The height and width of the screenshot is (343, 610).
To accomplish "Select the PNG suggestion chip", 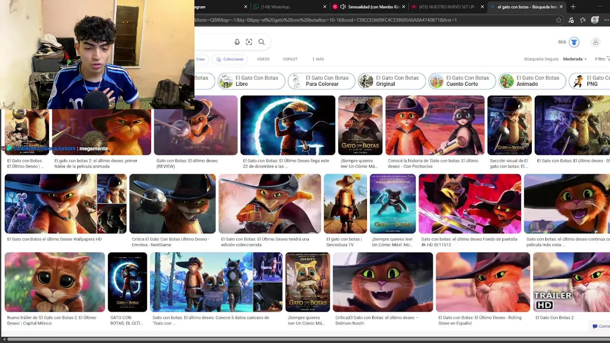I will pos(590,81).
